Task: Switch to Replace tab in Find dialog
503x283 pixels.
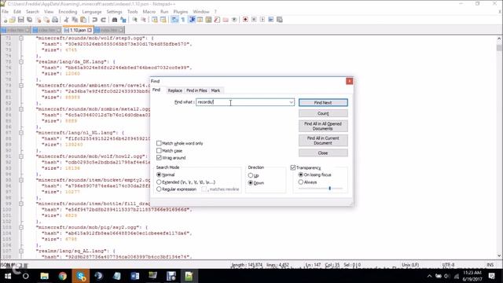Action: (174, 90)
